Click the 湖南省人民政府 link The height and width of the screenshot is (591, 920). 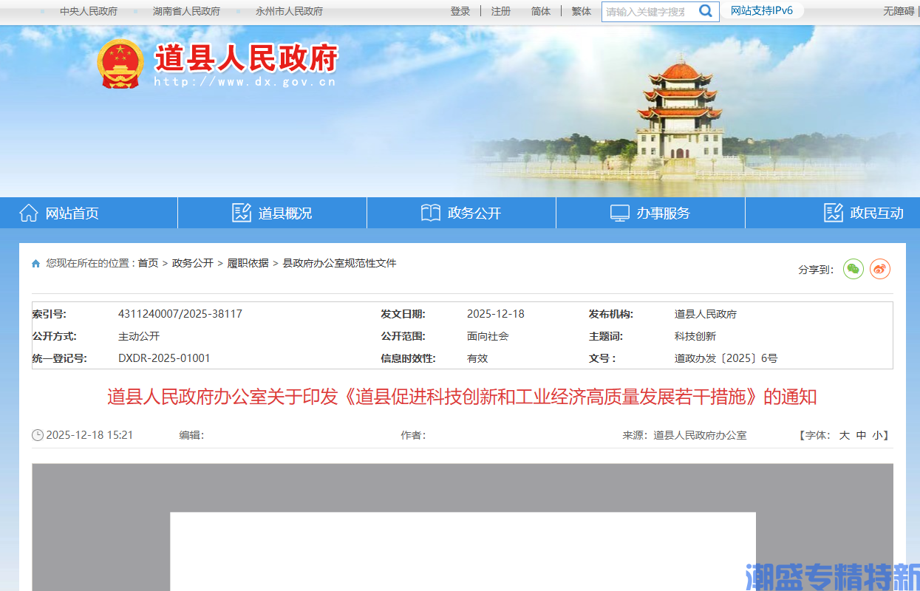point(186,11)
